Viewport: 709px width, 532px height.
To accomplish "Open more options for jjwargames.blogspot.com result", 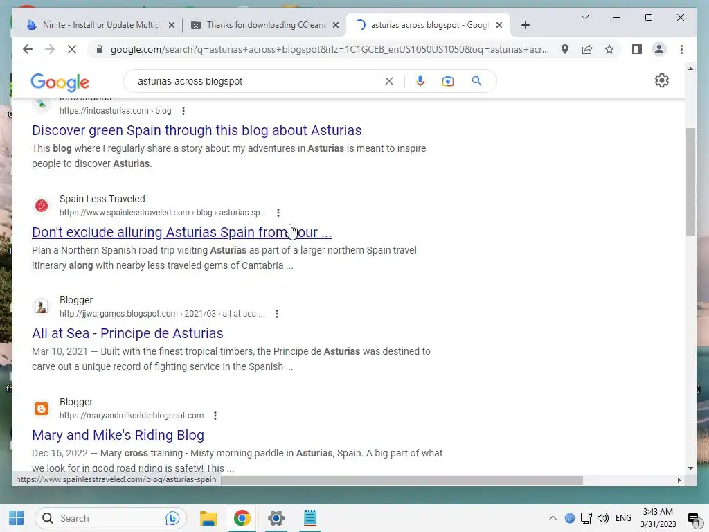I will [x=277, y=314].
